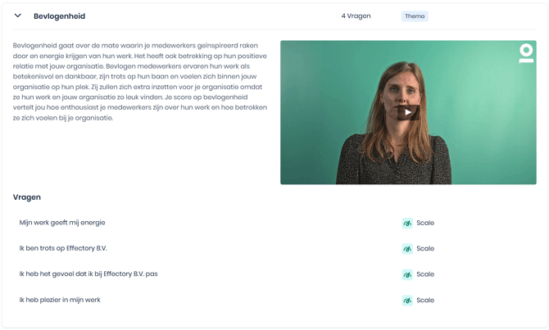This screenshot has height=330, width=549.
Task: Click Scale label next to 'Mijn werk geeft mij energie'
Action: pyautogui.click(x=425, y=223)
